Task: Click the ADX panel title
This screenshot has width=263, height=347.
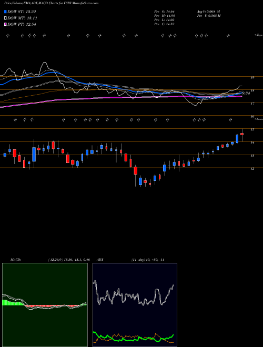Action: (100, 260)
